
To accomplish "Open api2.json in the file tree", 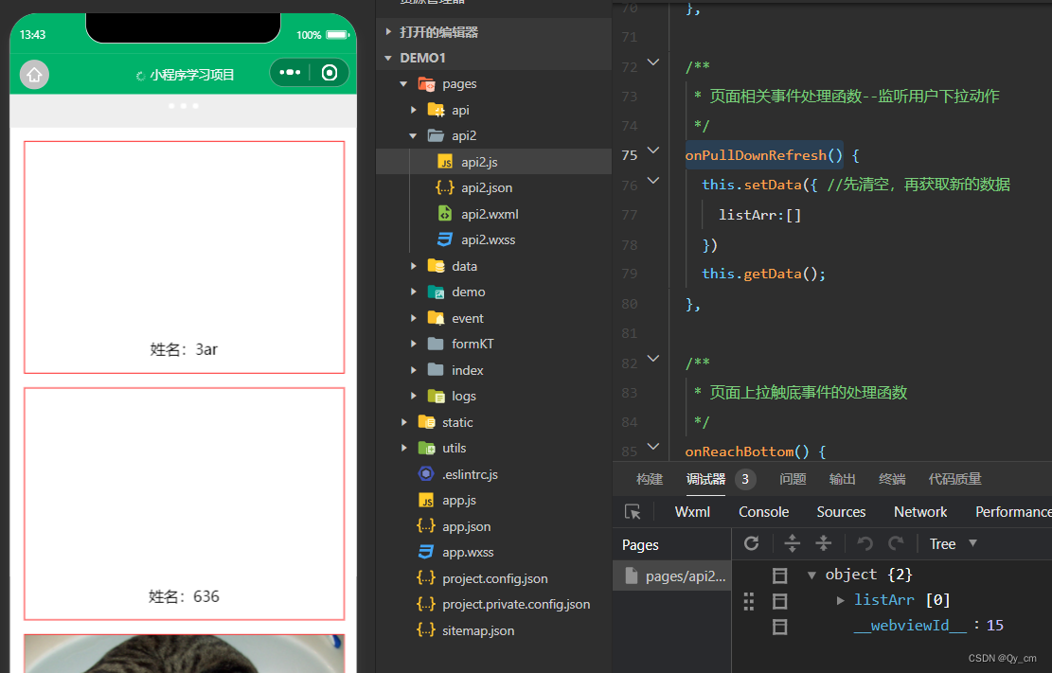I will point(493,187).
